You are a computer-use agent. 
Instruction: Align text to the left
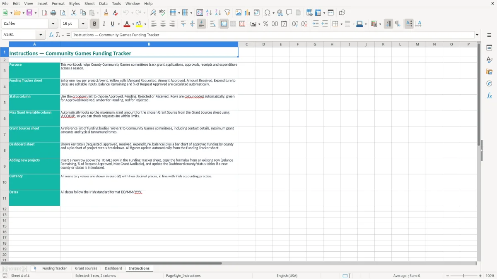(154, 24)
